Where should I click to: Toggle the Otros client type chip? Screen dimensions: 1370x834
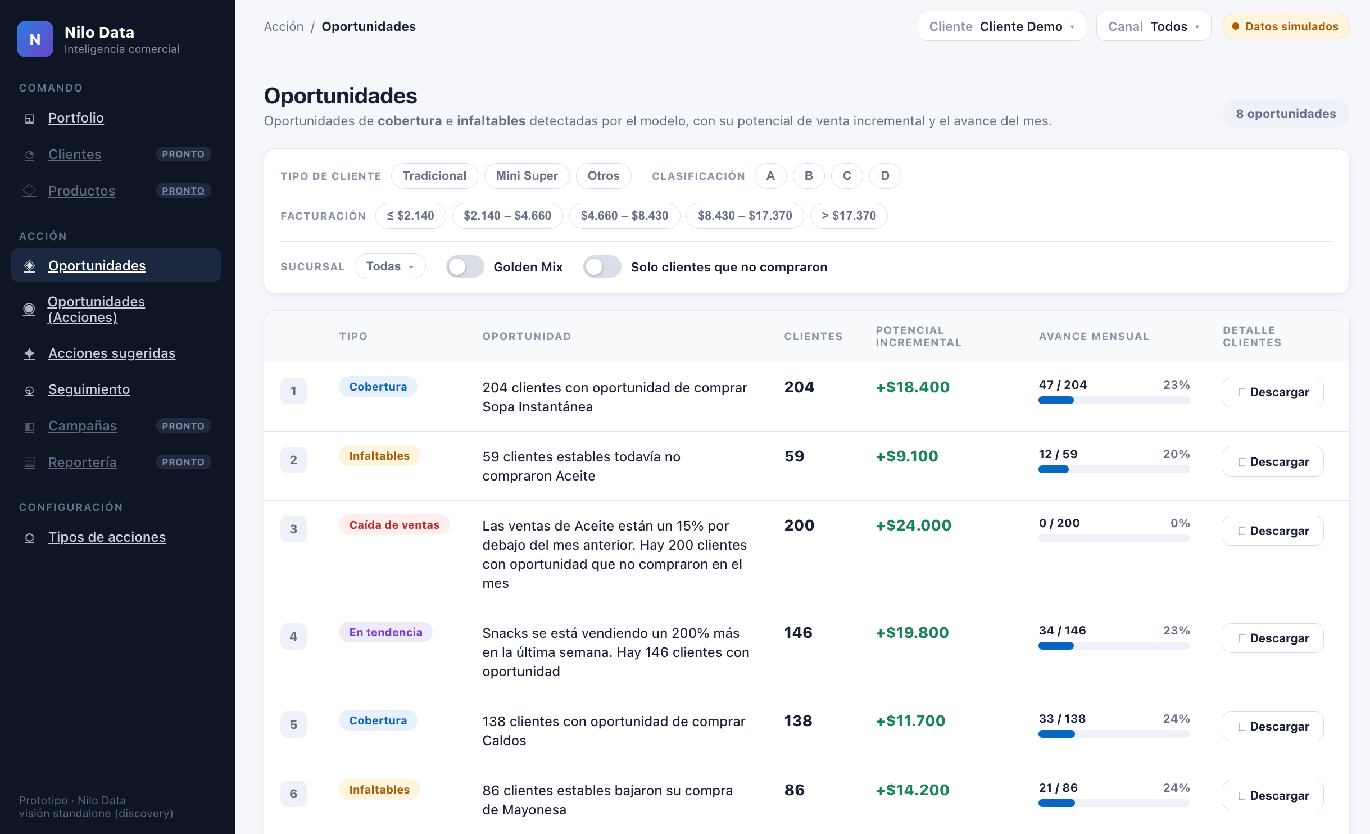604,176
